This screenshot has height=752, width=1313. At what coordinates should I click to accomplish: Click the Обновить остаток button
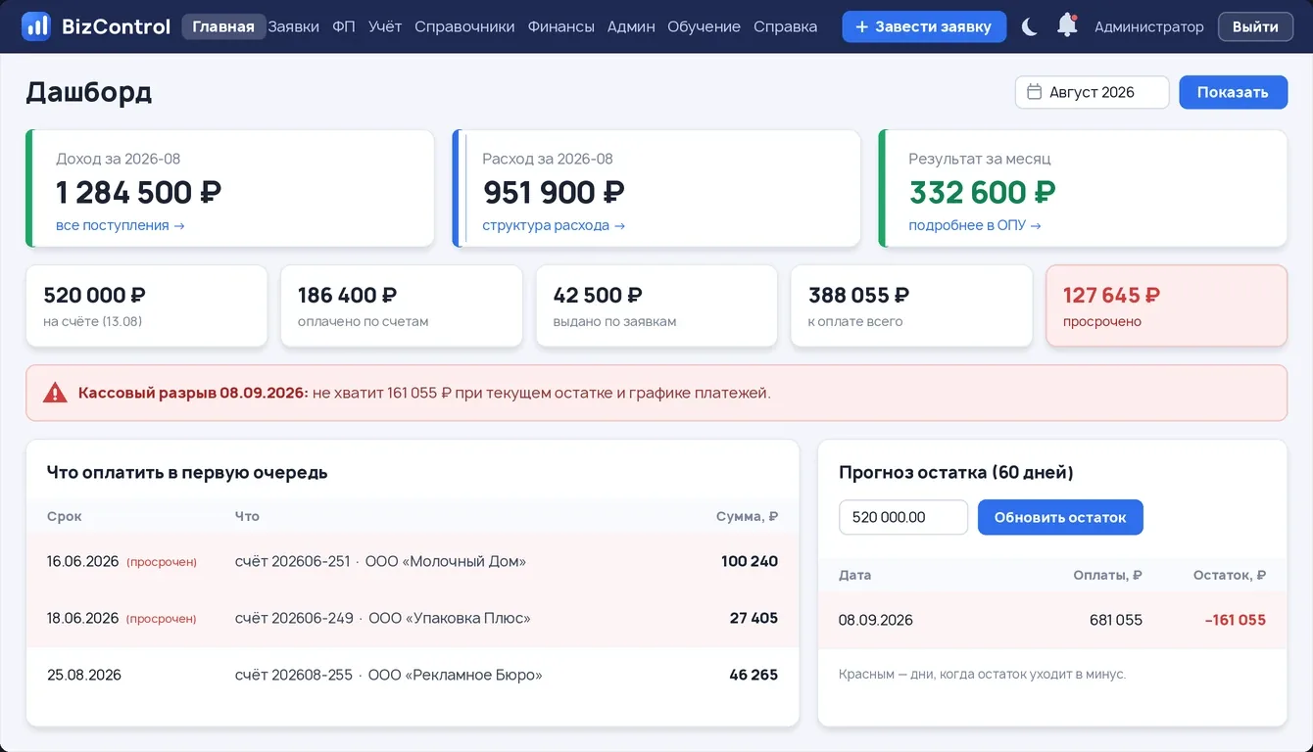[x=1060, y=517]
